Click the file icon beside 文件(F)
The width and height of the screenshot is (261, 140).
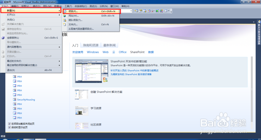(65, 24)
